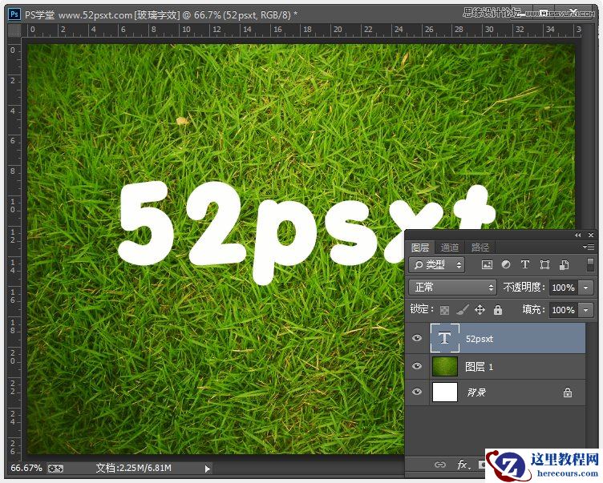Open status bar info arrow menu
Viewport: 603px width, 483px height.
click(207, 469)
